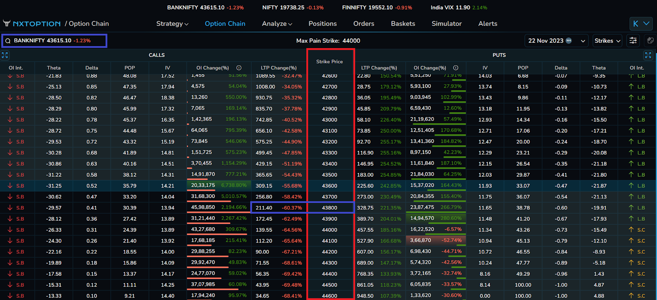Open the 22 Nov 2023 expiry dropdown

coord(556,41)
